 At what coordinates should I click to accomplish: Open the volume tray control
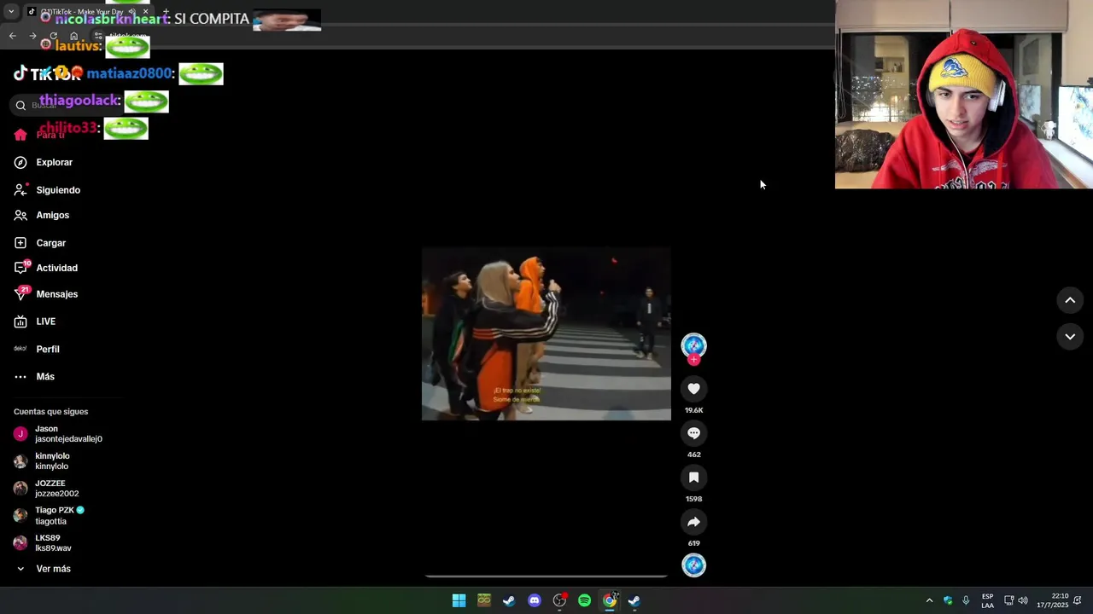point(1023,600)
